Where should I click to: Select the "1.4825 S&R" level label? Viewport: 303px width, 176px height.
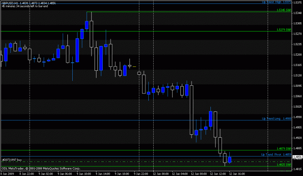[x=284, y=164]
